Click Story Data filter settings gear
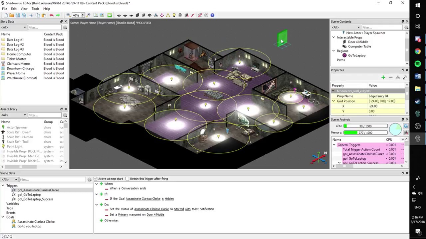Image resolution: width=426 pixels, height=239 pixels. click(65, 28)
